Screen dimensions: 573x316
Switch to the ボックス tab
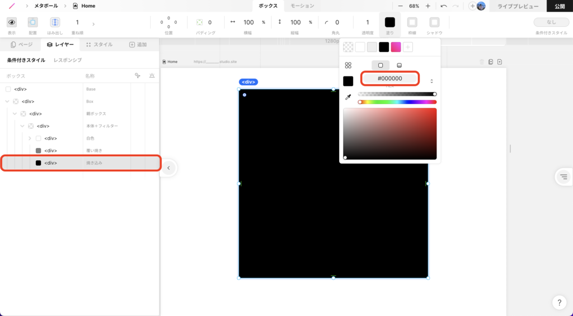coord(268,6)
